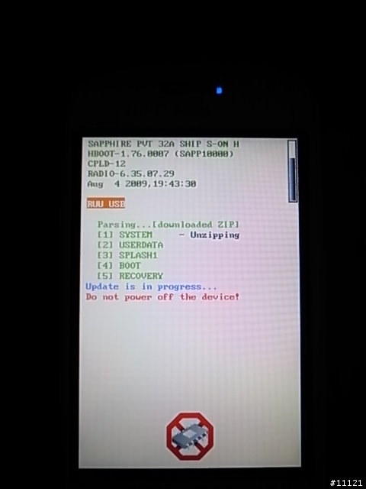366x489 pixels.
Task: Click the 'Unzipping' status text
Action: click(215, 235)
